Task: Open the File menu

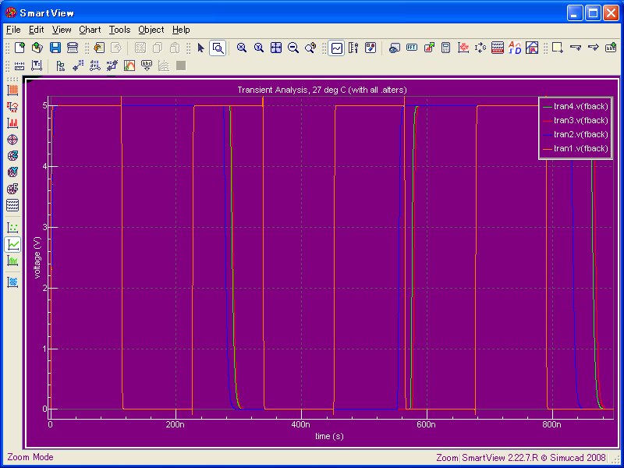Action: [x=13, y=30]
